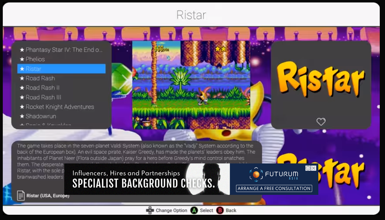
Task: Click the red B Back button
Action: point(220,211)
